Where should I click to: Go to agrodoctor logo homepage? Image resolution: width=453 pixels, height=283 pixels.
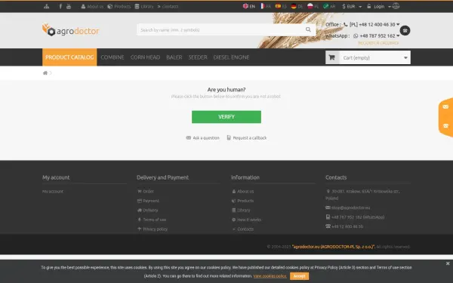71,30
